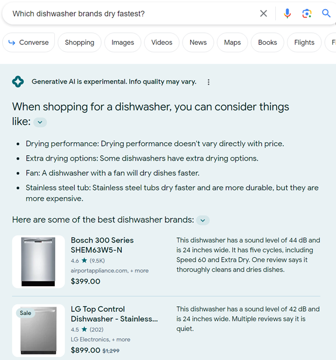The height and width of the screenshot is (360, 336).
Task: Expand the 'things to consider' chevron
Action: coord(40,122)
